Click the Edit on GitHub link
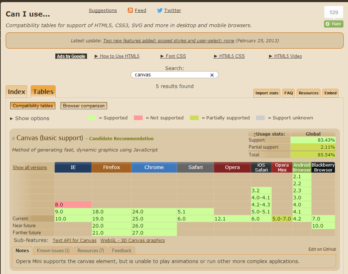 (x=322, y=249)
